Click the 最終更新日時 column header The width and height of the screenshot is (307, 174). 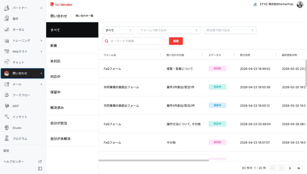point(289,55)
